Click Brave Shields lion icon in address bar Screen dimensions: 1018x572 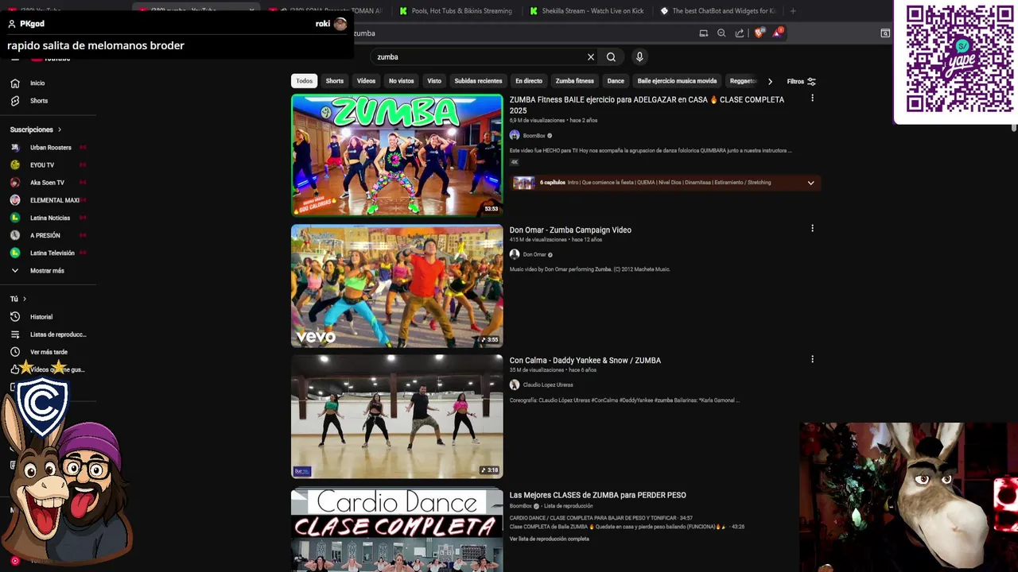(759, 33)
